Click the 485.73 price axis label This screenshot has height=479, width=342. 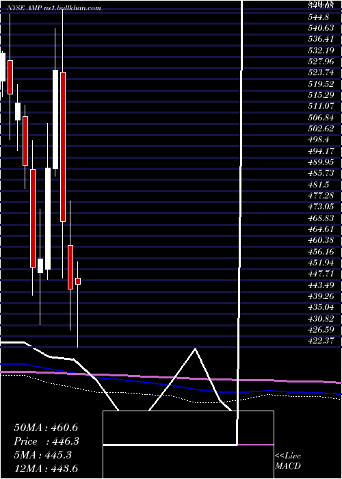tap(321, 173)
